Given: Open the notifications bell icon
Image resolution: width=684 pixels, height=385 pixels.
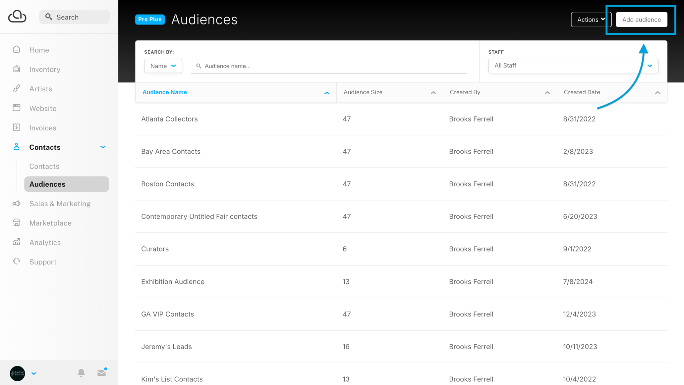Looking at the screenshot, I should (x=81, y=372).
